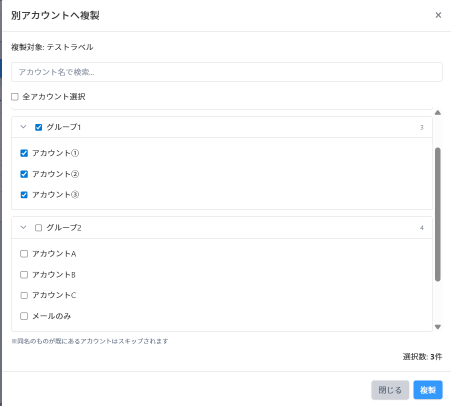
Task: Collapse the グループ1 chevron
Action: click(23, 127)
